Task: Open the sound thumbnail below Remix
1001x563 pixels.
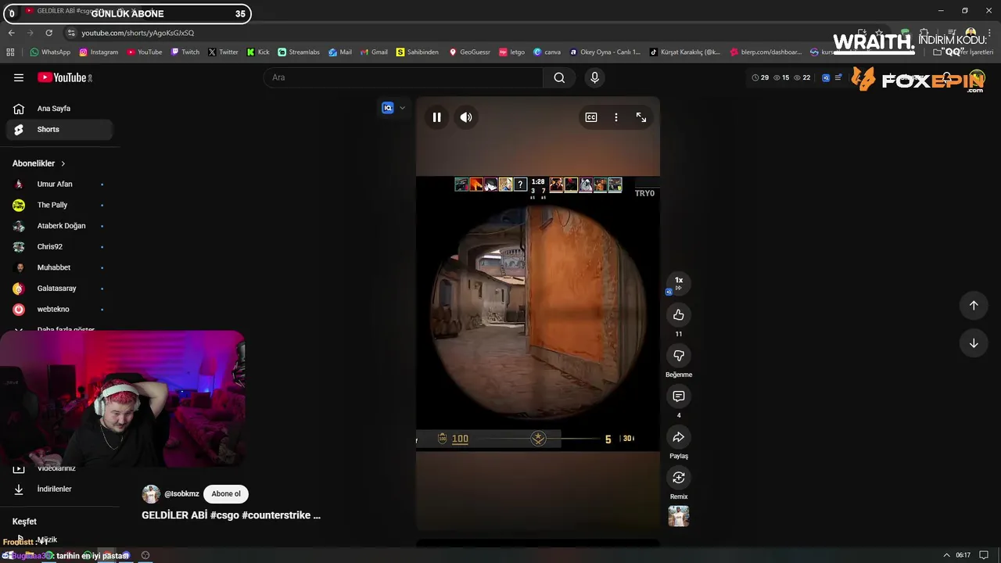Action: coord(679,516)
